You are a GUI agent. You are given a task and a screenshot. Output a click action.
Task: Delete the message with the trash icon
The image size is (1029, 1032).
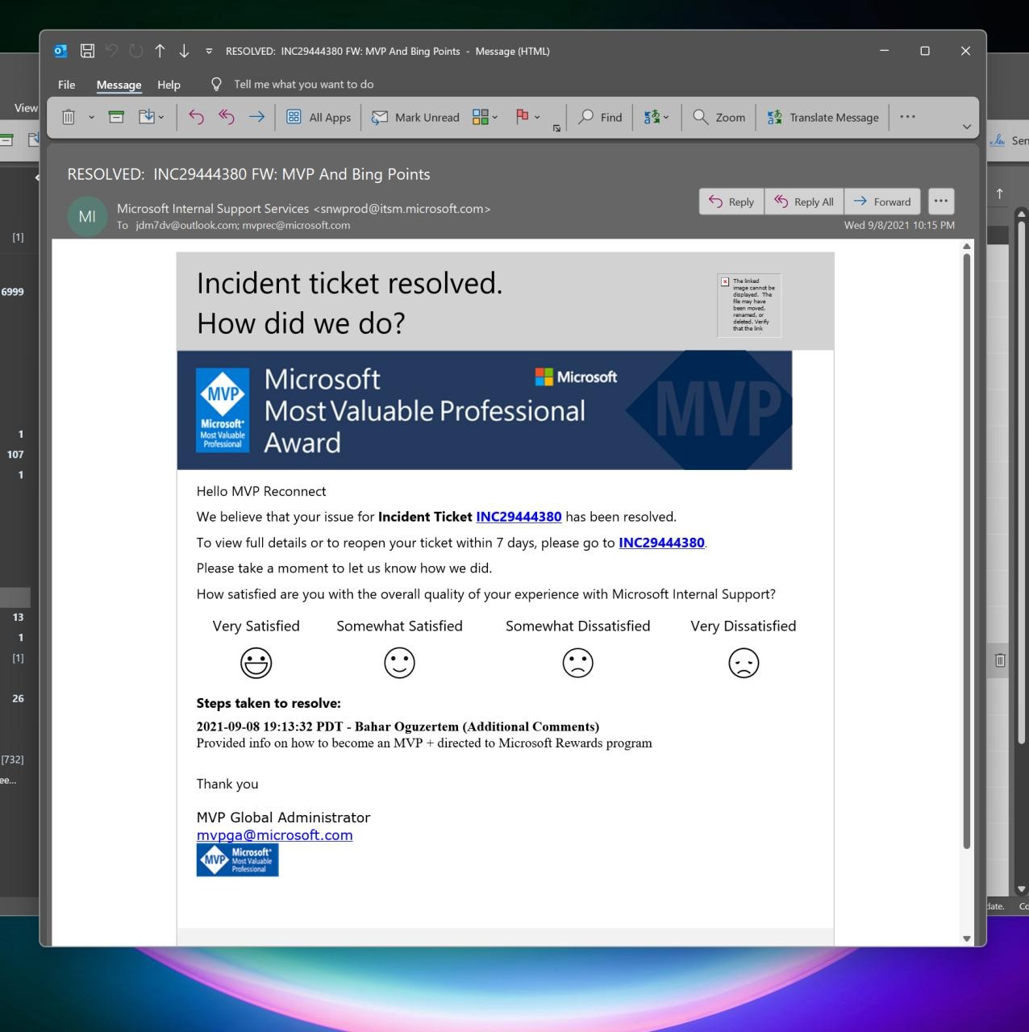69,117
